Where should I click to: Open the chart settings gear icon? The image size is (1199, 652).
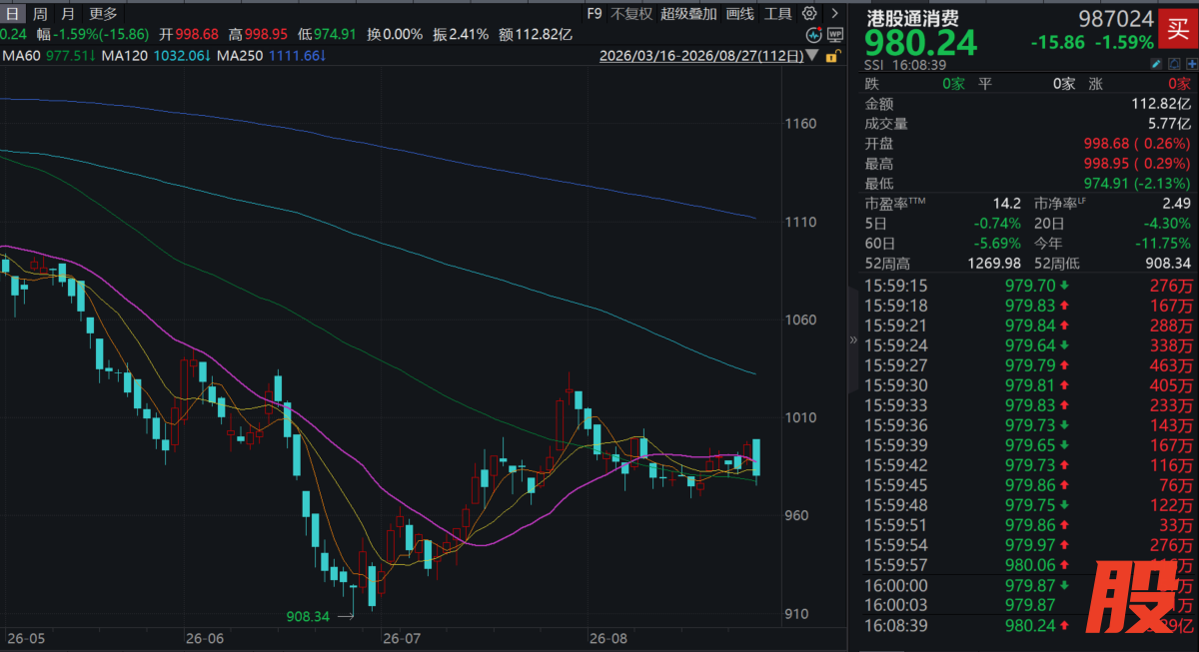[809, 14]
